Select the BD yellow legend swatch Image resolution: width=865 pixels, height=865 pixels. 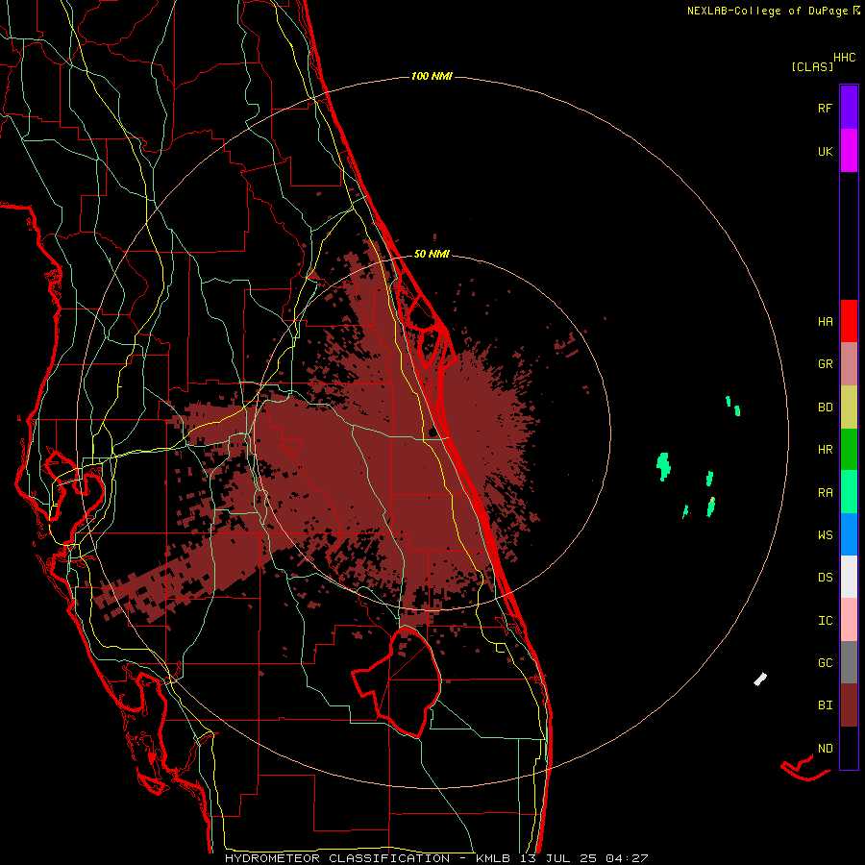pos(849,407)
